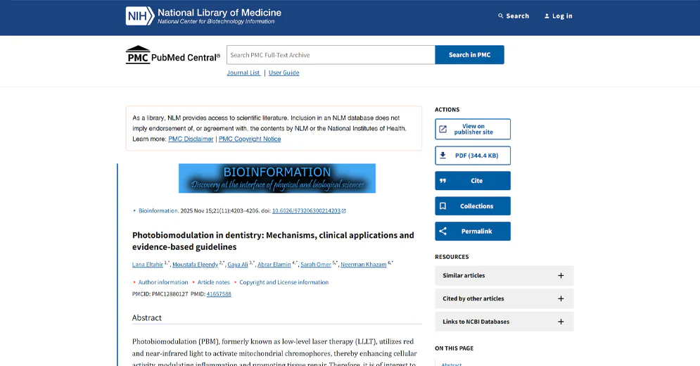
Task: Click the quotation mark icon on Cite
Action: 443,181
